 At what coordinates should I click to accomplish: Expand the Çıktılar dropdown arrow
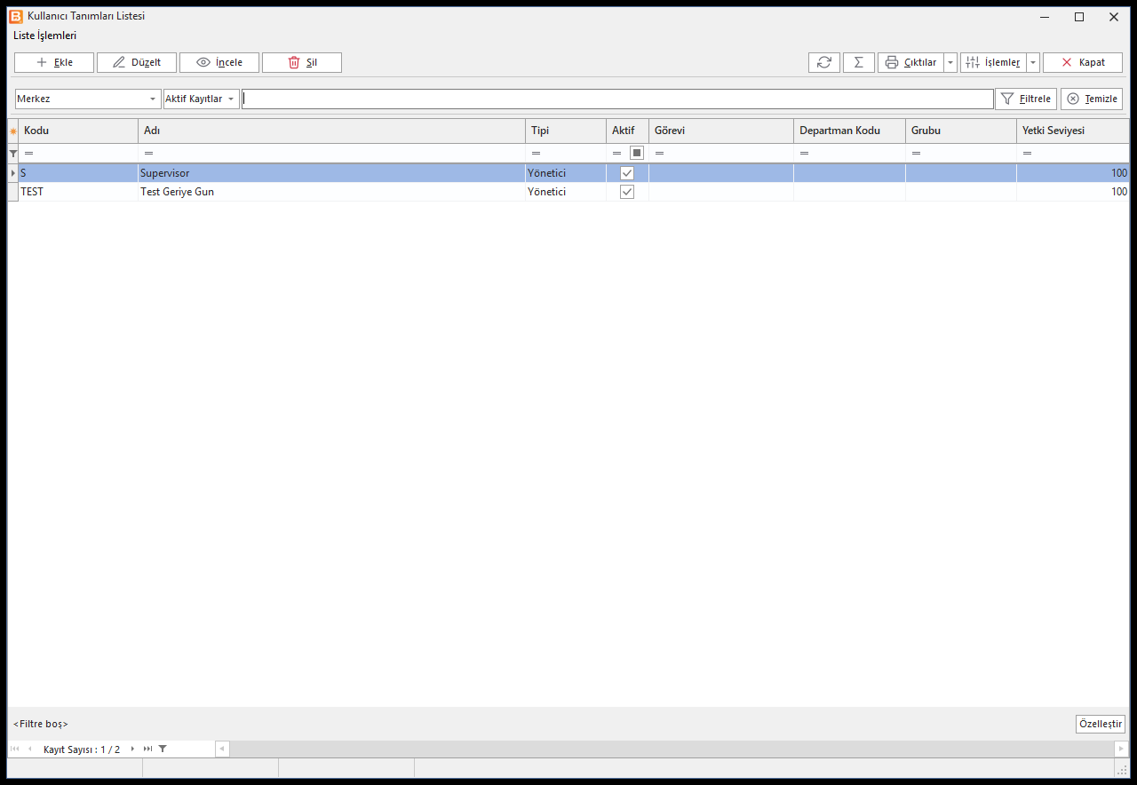[950, 62]
